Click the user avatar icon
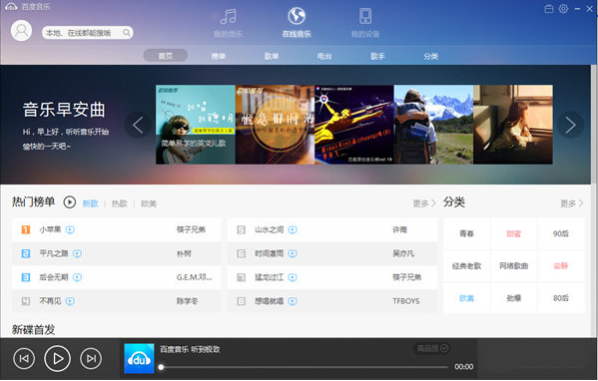 [x=21, y=31]
